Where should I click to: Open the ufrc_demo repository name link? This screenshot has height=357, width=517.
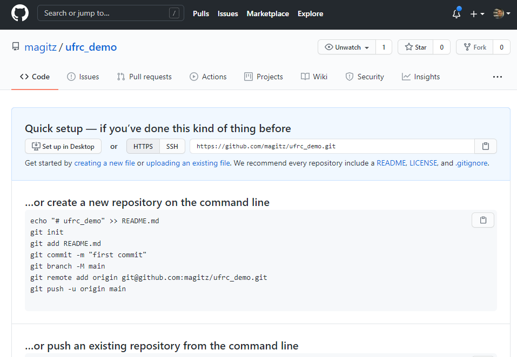click(x=91, y=47)
